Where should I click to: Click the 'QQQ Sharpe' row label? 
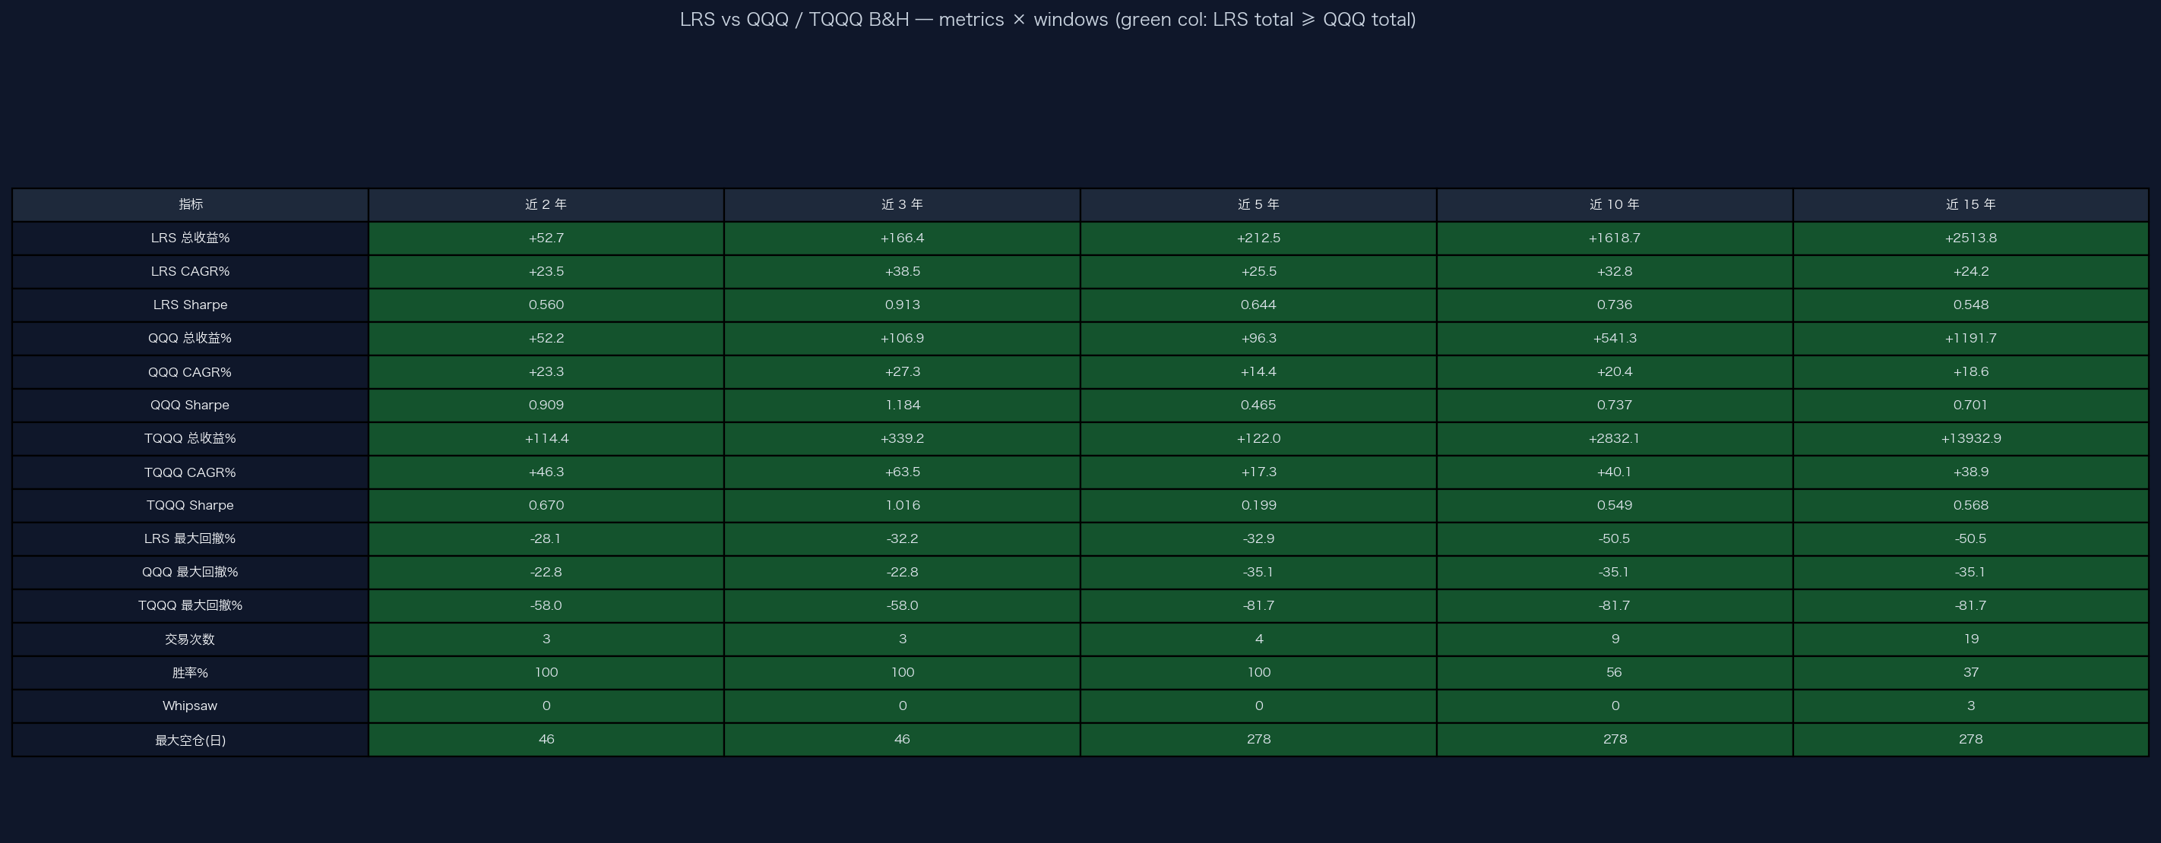click(191, 405)
